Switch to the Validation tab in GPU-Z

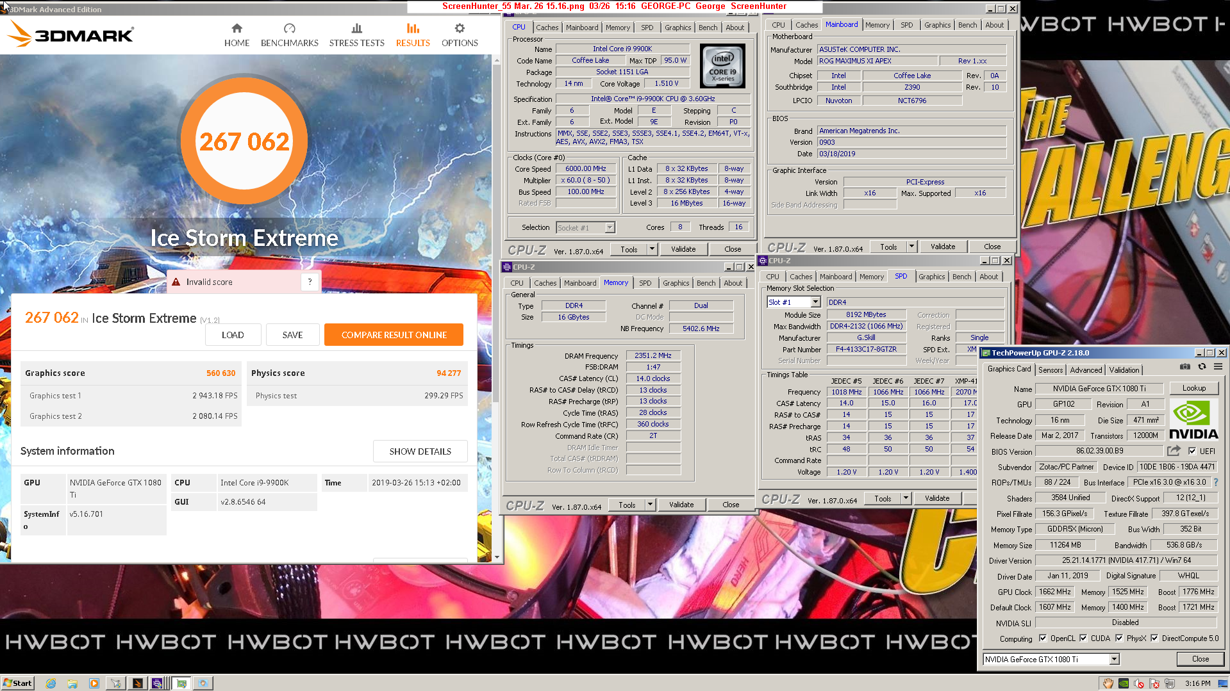pos(1124,370)
